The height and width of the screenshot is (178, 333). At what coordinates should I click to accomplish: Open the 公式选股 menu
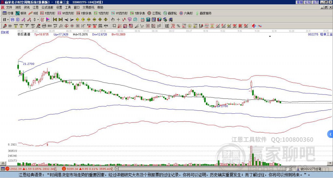coord(47,7)
